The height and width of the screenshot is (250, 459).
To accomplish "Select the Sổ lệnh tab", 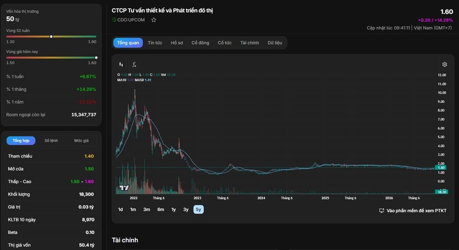I will click(x=51, y=141).
